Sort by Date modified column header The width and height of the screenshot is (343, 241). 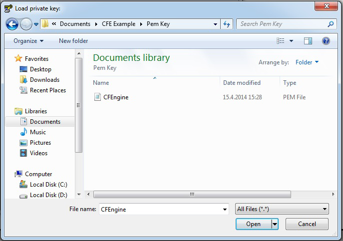pos(242,83)
